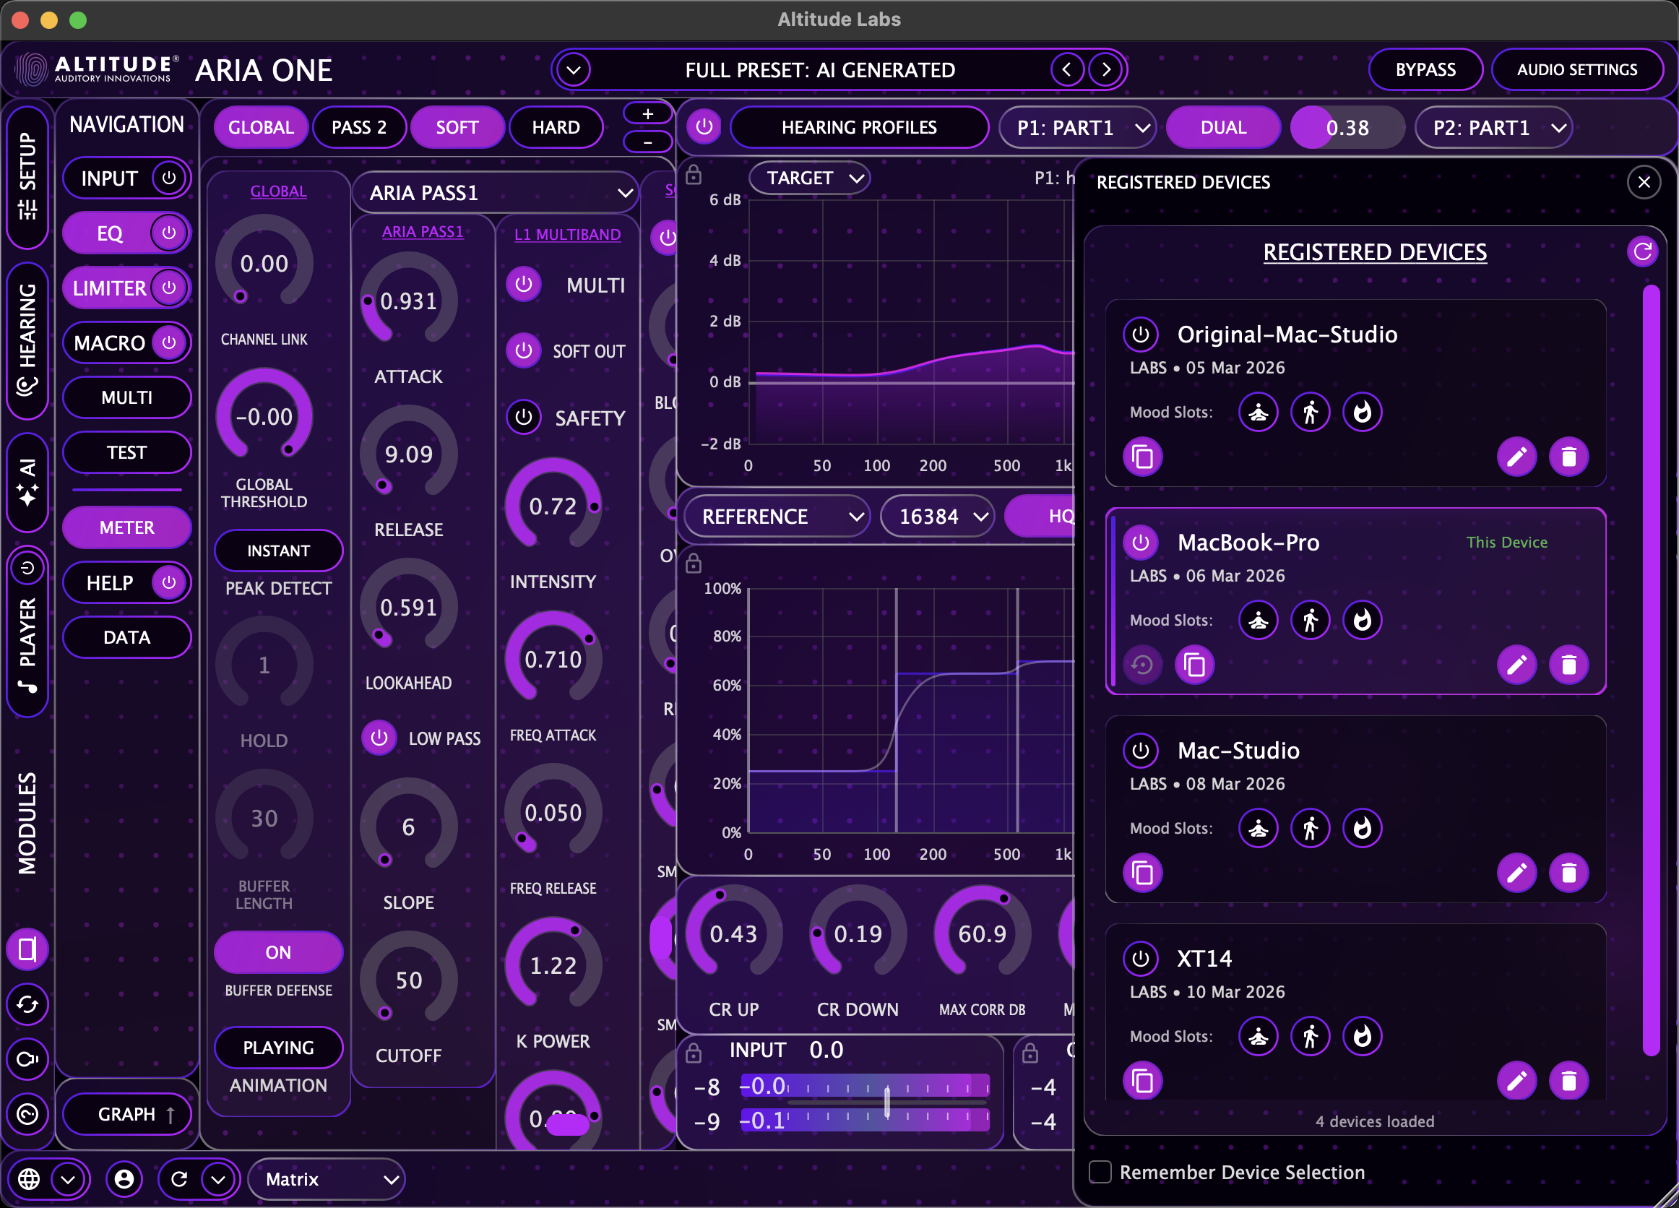Delete the Mac-Studio device via trash icon
Screen dimensions: 1679x1208
1570,873
